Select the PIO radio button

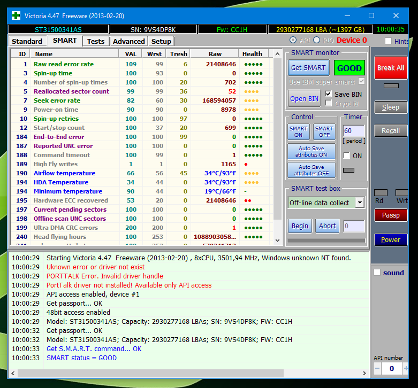[317, 41]
